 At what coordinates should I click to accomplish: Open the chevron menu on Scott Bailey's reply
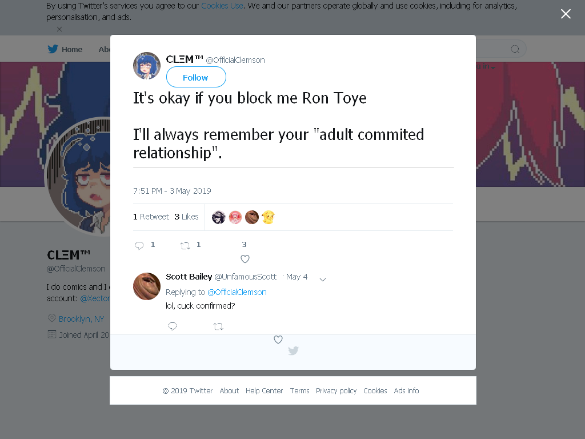point(323,280)
